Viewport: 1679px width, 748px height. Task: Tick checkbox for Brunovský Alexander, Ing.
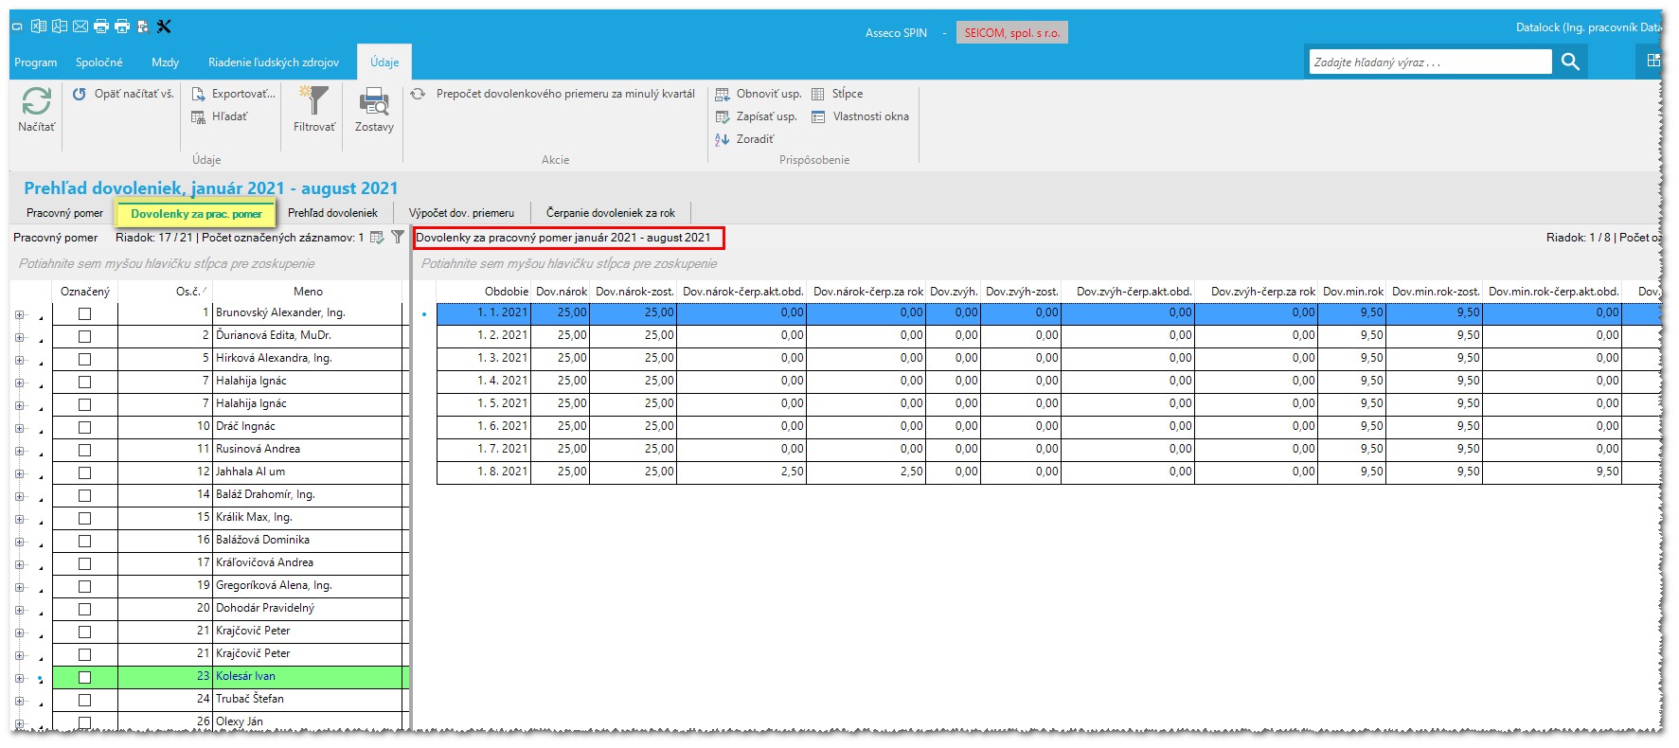pyautogui.click(x=85, y=313)
